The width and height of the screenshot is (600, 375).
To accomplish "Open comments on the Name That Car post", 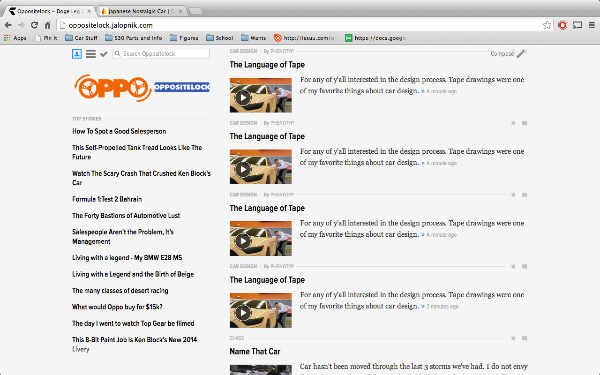I will click(525, 338).
